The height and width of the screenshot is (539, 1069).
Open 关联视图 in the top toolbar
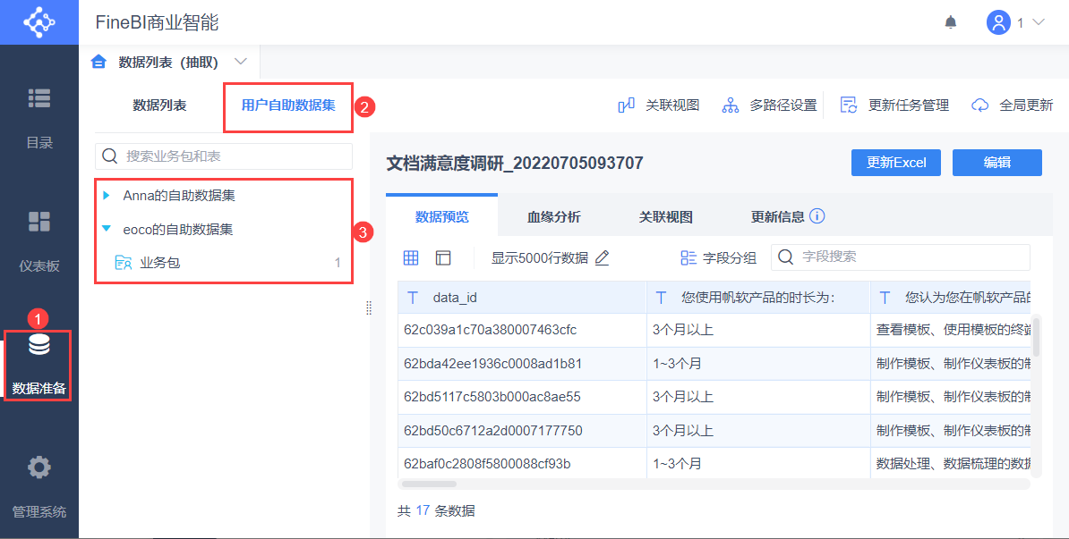point(659,105)
